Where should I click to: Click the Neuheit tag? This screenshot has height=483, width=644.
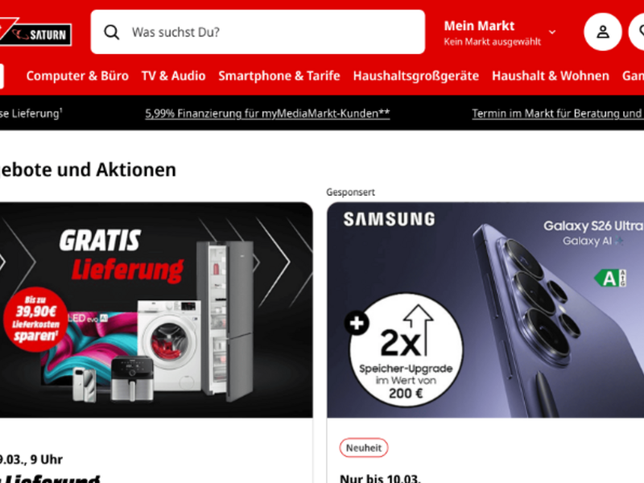(x=364, y=448)
